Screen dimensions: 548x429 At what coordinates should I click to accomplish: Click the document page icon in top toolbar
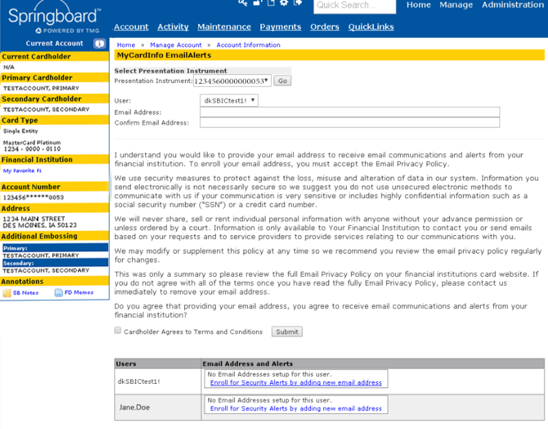(x=271, y=3)
